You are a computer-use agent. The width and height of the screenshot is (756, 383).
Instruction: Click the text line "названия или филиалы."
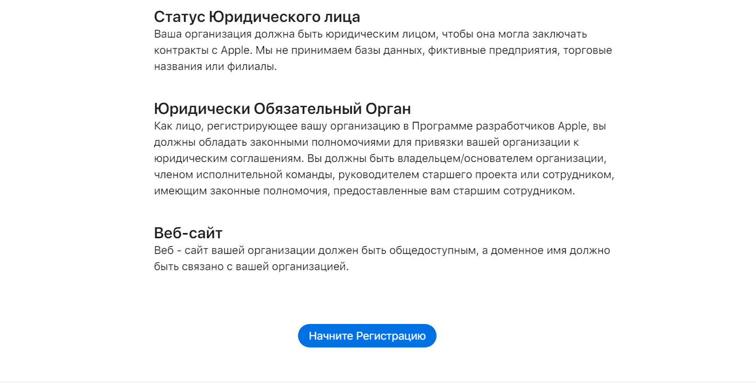click(215, 67)
